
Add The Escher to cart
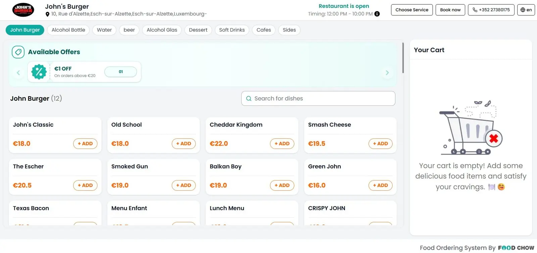click(85, 185)
